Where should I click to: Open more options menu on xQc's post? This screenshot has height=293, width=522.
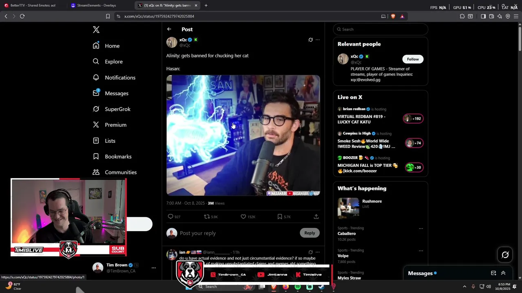coord(318,40)
